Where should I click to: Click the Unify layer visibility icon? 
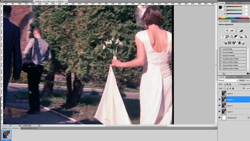pyautogui.click(x=227, y=85)
